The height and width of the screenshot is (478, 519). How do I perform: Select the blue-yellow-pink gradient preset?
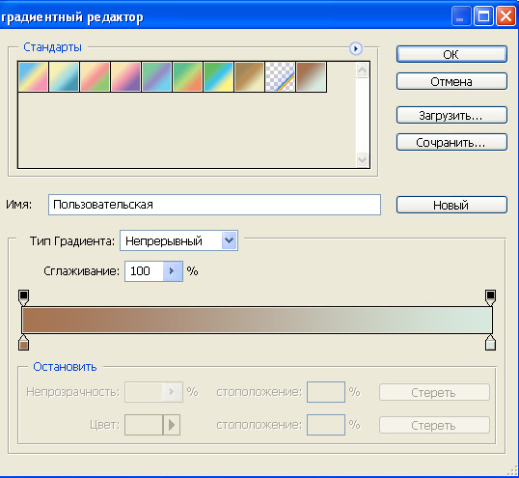coord(33,77)
